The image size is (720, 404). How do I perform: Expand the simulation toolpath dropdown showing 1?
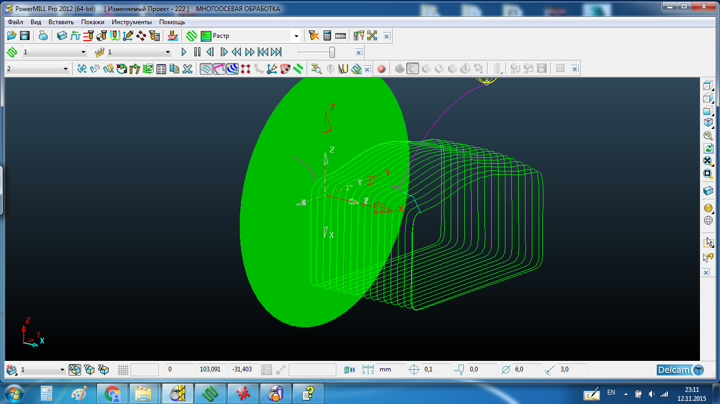click(84, 52)
